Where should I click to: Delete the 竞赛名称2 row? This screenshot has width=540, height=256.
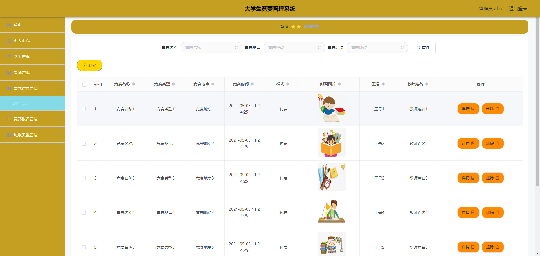click(493, 143)
